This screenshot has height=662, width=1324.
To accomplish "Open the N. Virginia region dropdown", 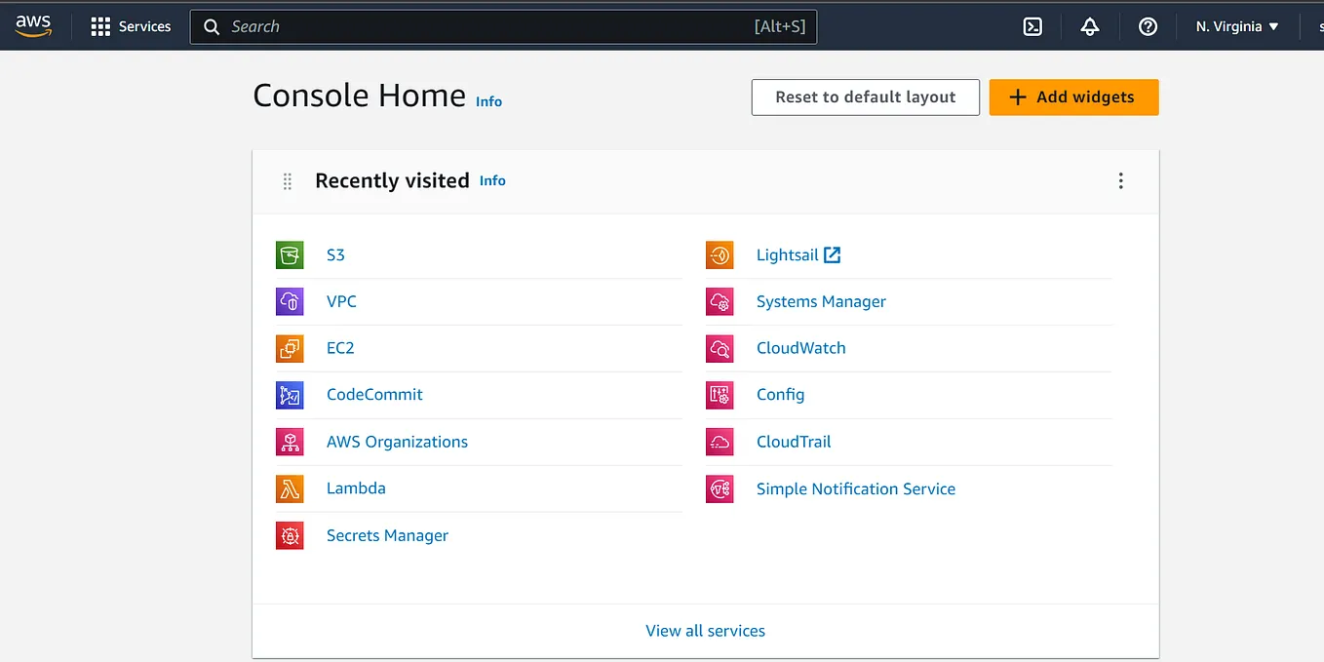I will click(1235, 26).
